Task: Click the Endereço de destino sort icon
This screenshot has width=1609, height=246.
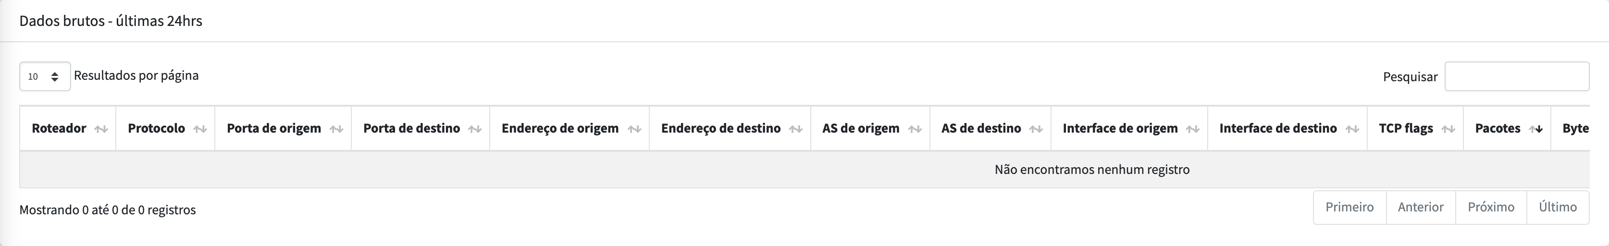Action: [x=796, y=129]
